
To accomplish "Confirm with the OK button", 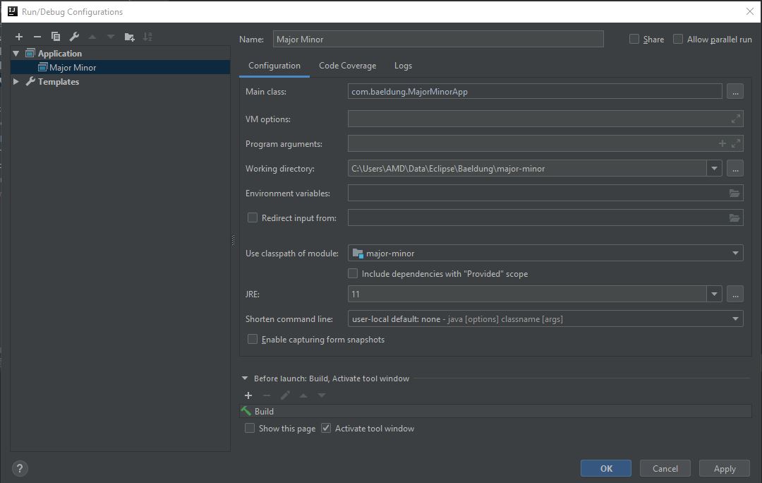I will click(x=606, y=468).
